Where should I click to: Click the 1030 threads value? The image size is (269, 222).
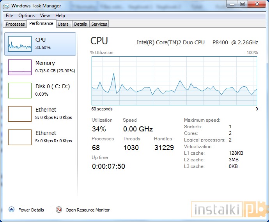pyautogui.click(x=131, y=148)
